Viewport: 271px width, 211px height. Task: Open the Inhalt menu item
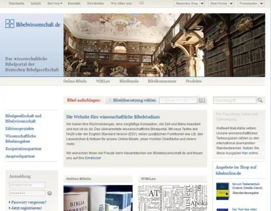(36, 3)
